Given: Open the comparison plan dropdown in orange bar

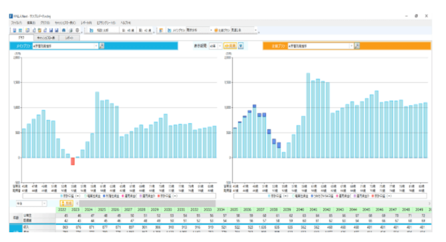Looking at the screenshot, I should (351, 46).
